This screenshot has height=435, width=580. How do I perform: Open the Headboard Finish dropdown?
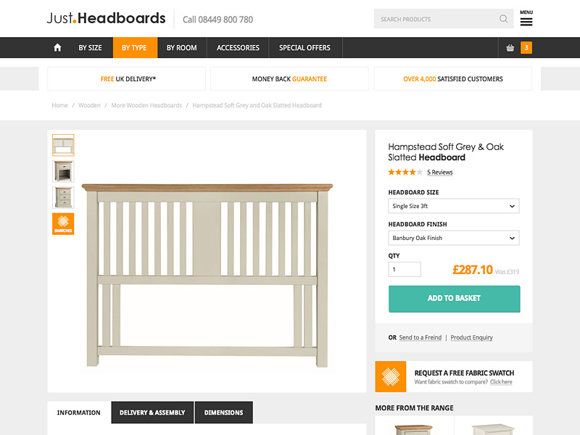[453, 238]
